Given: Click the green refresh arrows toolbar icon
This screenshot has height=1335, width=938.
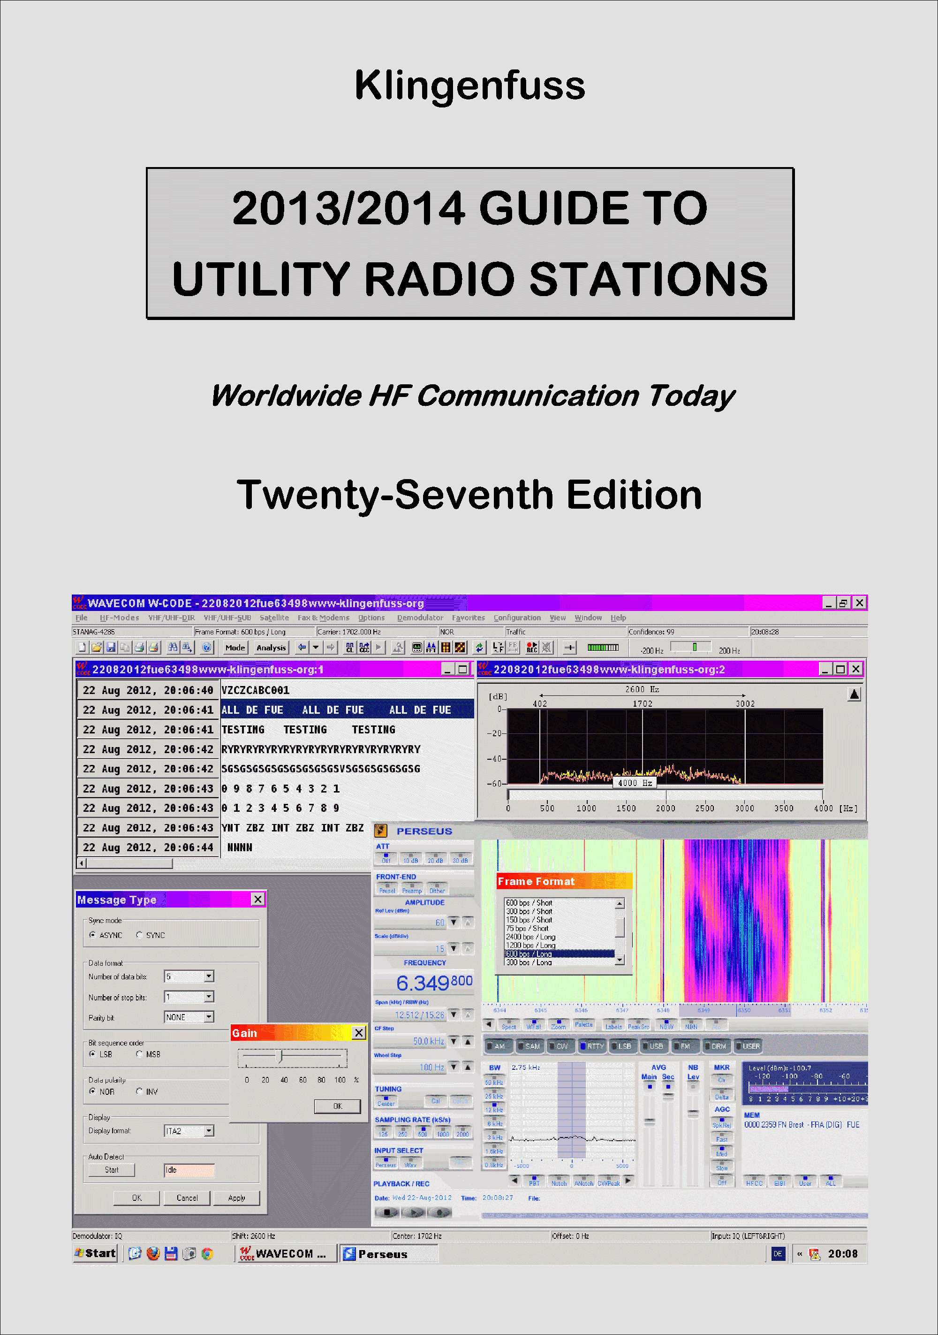Looking at the screenshot, I should pyautogui.click(x=479, y=647).
